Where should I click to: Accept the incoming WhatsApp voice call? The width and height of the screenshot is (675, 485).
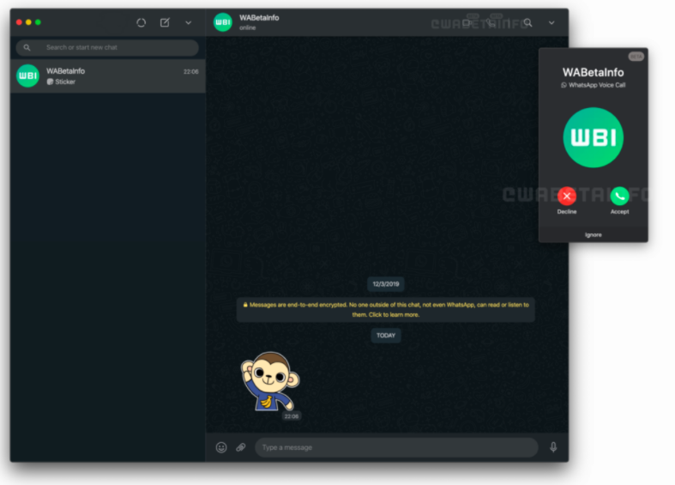tap(619, 197)
